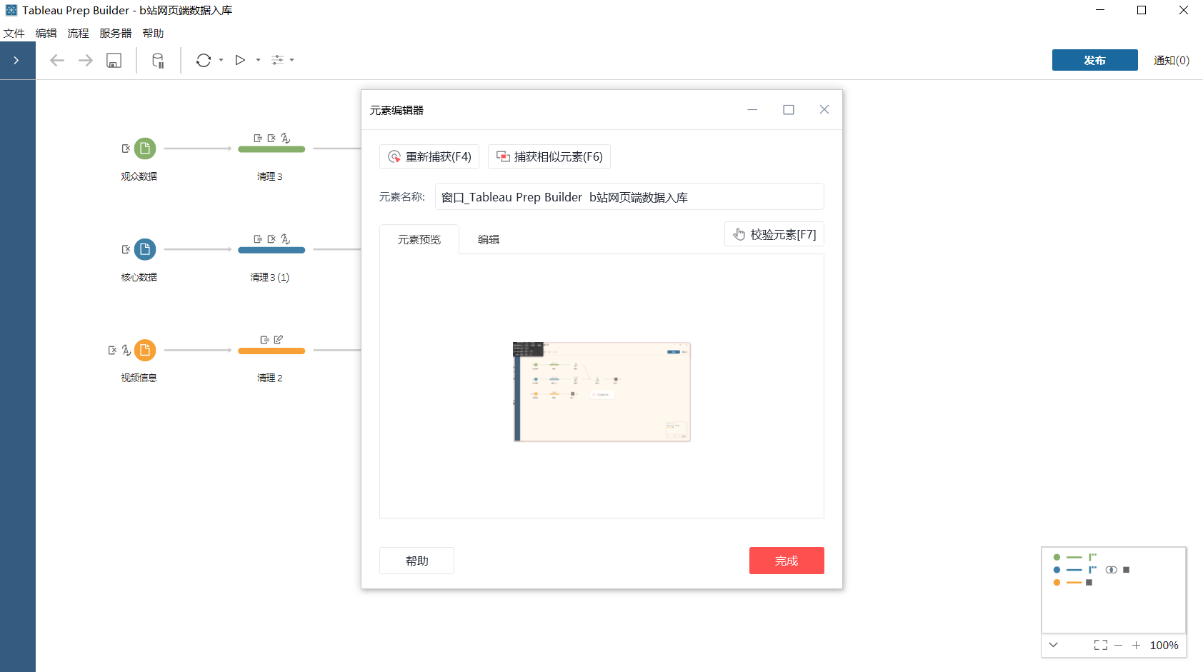Click the 100% zoom level value
The width and height of the screenshot is (1203, 672).
[1164, 646]
